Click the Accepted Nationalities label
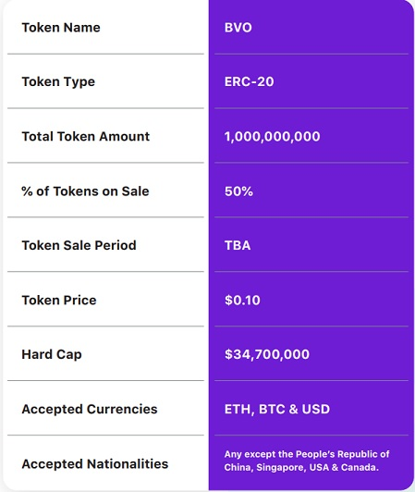 pos(94,463)
